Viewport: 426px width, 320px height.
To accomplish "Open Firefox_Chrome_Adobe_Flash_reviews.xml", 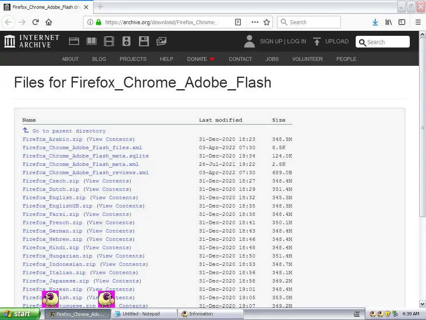I will 86,172.
